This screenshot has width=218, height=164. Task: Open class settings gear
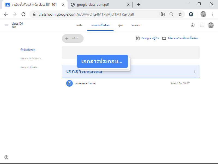point(193,25)
